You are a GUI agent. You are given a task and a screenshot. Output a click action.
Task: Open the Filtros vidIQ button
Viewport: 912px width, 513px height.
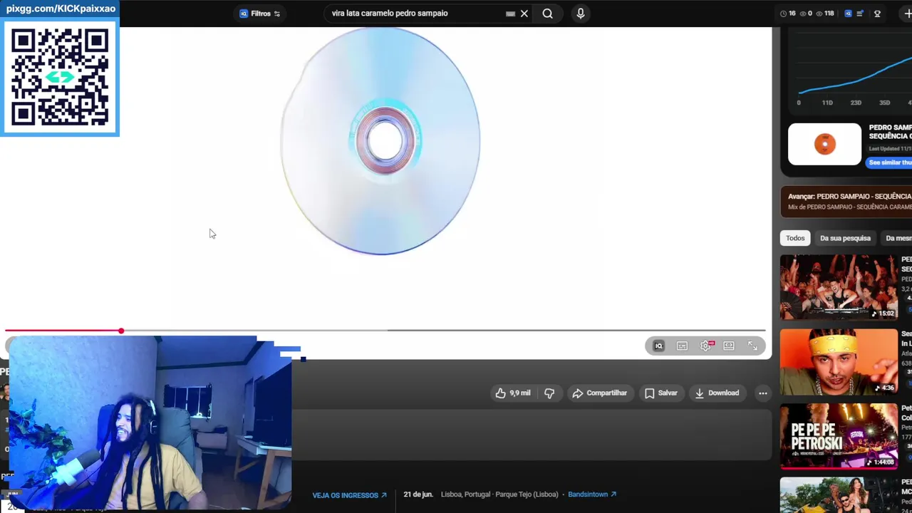tap(259, 14)
